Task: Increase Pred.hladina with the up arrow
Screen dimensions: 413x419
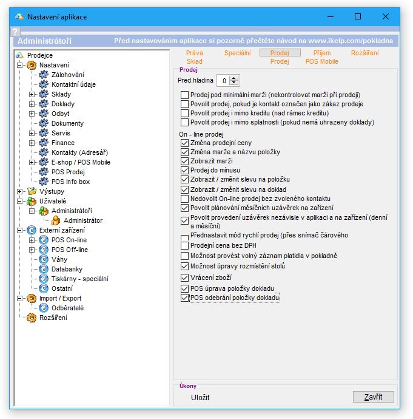Action: click(x=235, y=78)
